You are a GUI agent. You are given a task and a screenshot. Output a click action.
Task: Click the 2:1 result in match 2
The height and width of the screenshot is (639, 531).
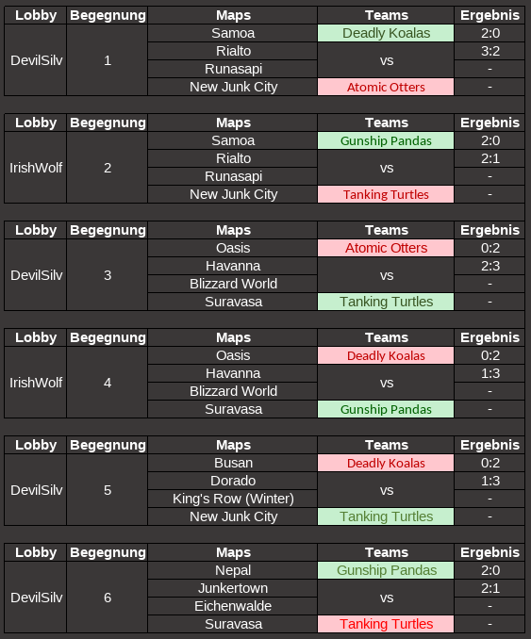(490, 158)
